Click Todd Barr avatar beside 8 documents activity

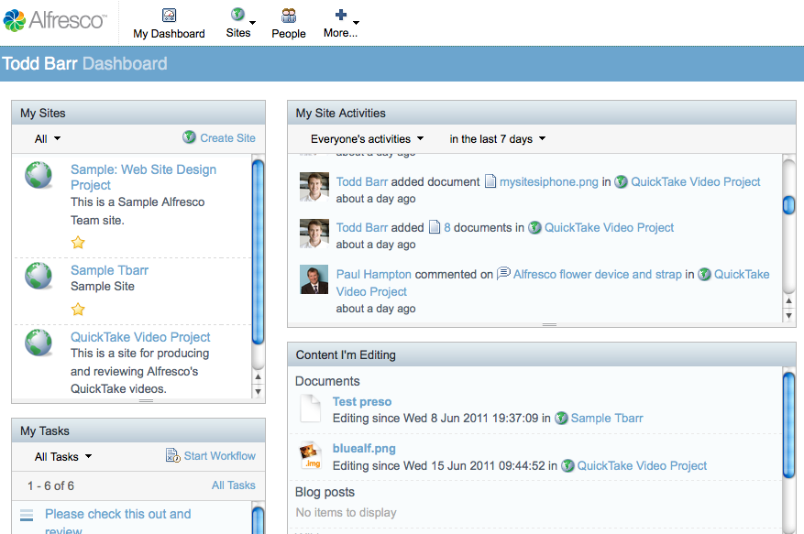[314, 234]
